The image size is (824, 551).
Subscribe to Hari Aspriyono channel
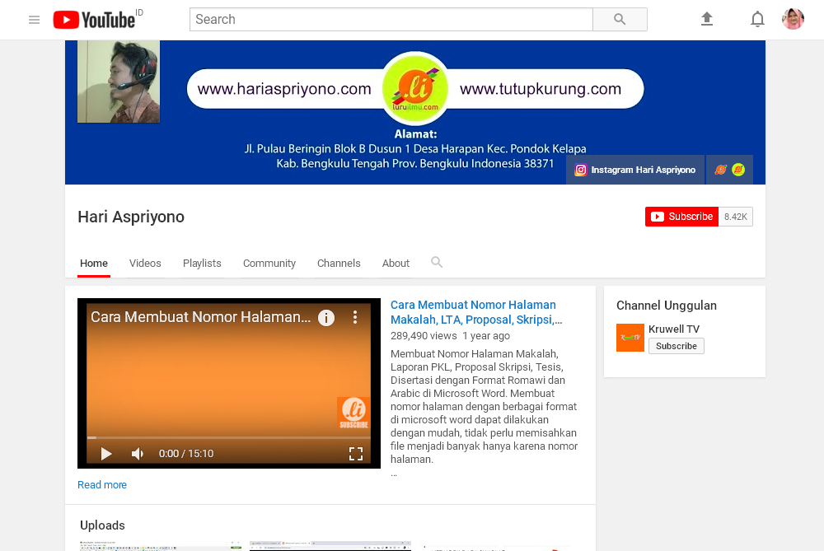681,217
